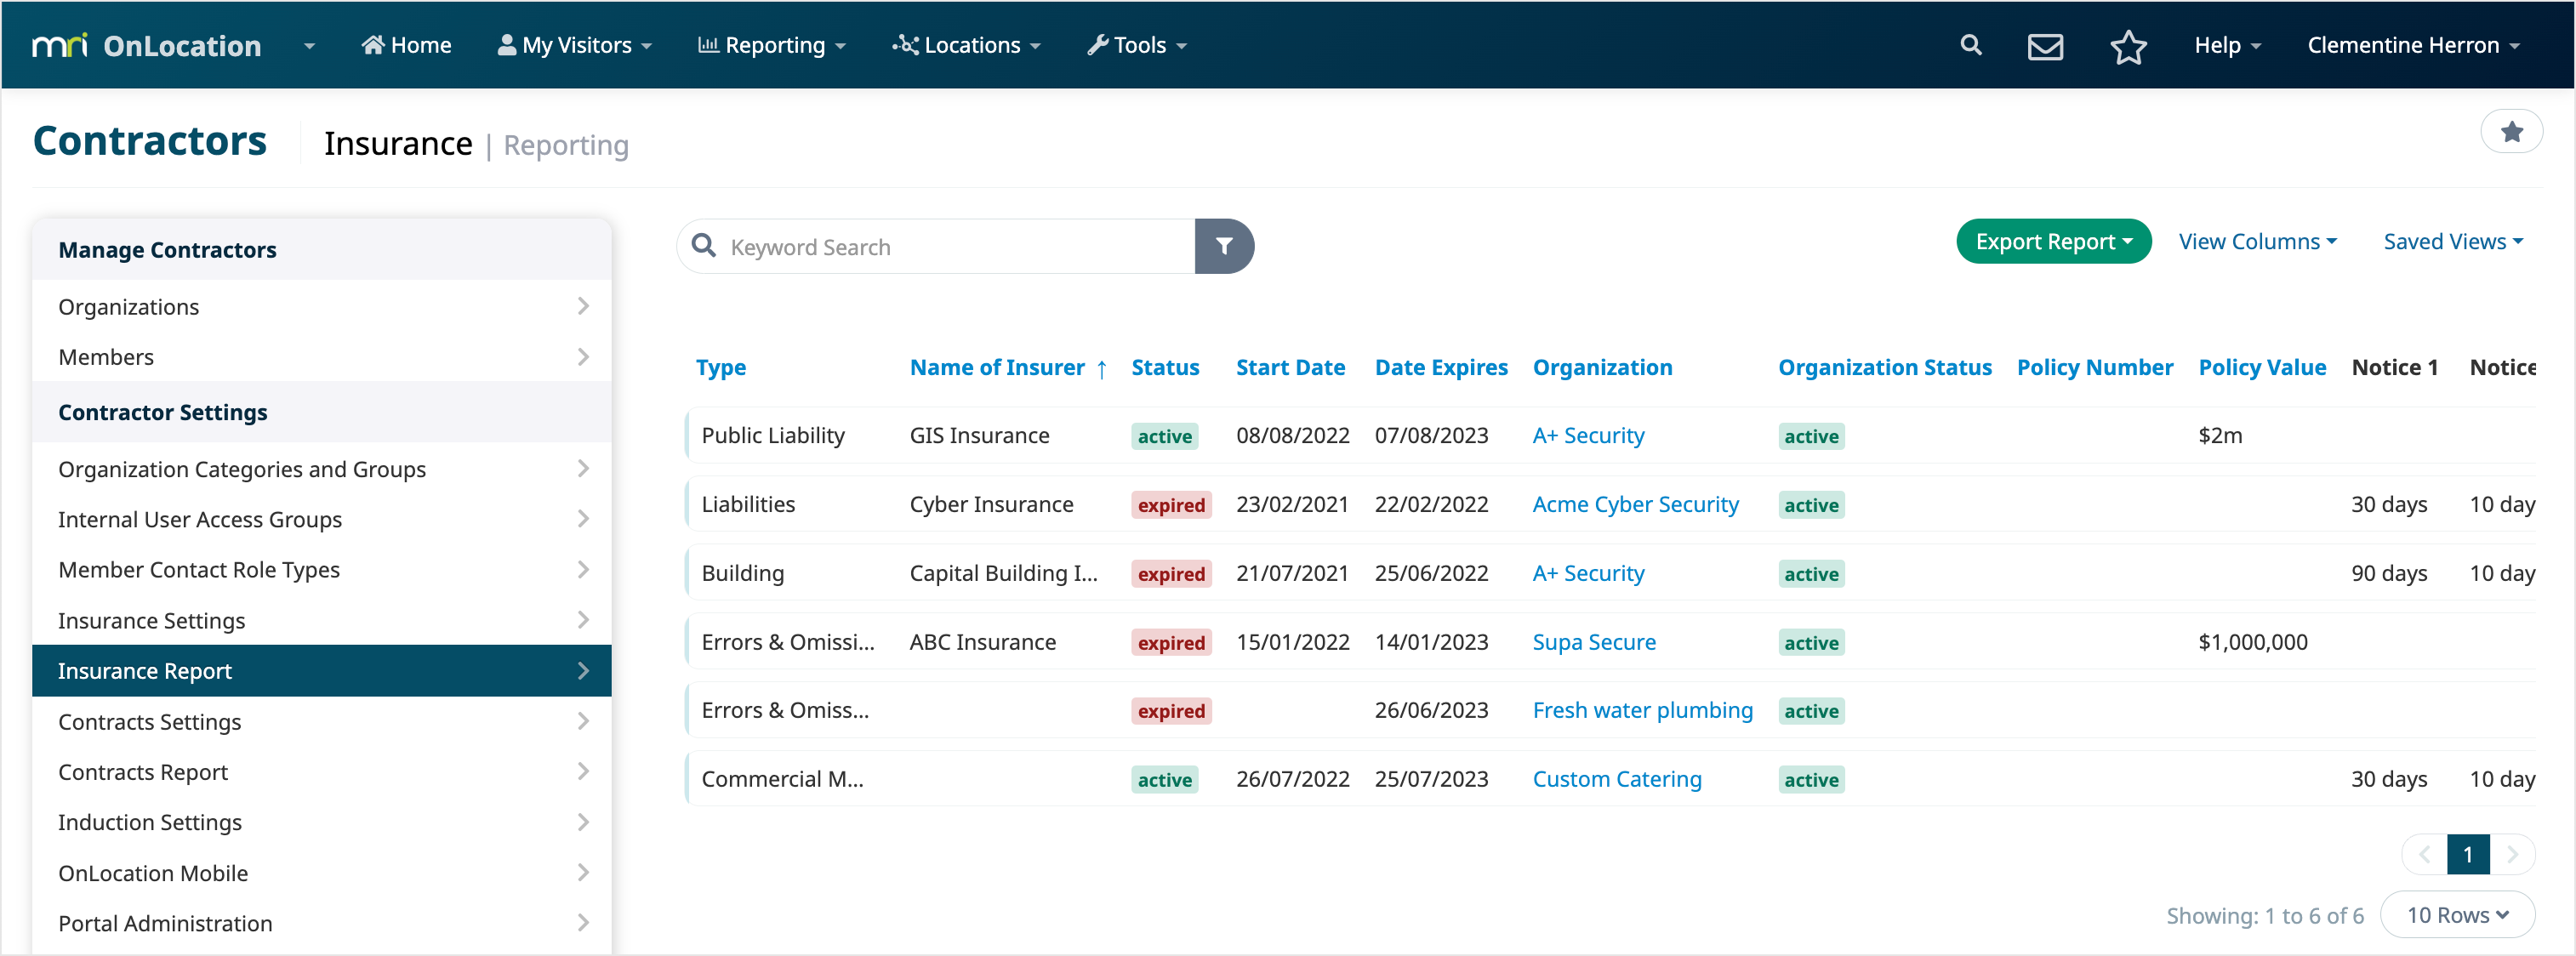Go to page 1 in pagination
This screenshot has width=2576, height=956.
click(2467, 854)
